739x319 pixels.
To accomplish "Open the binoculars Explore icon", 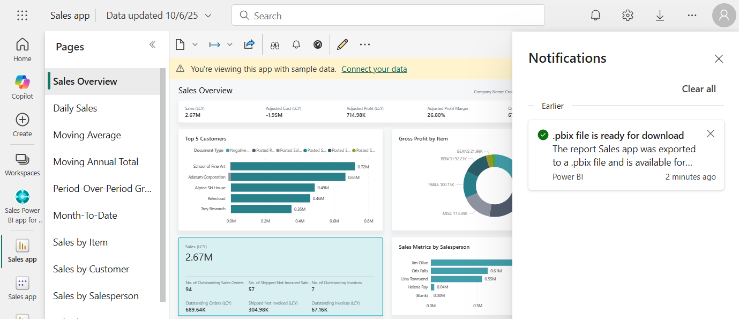I will pos(275,45).
